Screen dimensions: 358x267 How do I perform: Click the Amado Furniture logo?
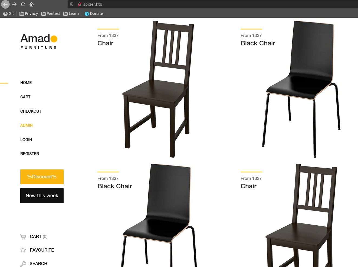click(39, 41)
